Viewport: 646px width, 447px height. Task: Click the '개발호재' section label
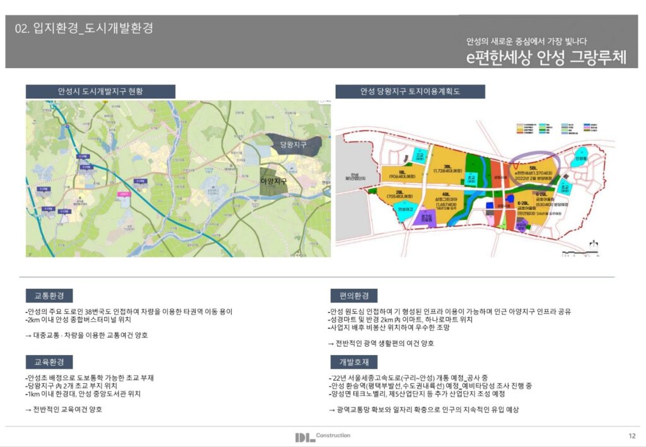354,362
